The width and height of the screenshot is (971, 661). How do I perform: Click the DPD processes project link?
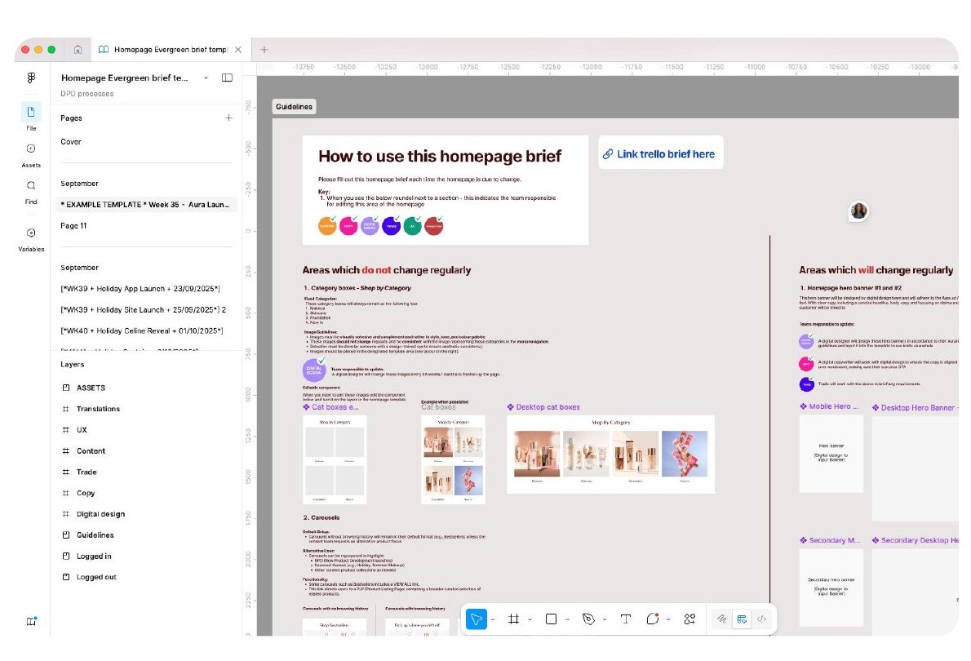86,94
